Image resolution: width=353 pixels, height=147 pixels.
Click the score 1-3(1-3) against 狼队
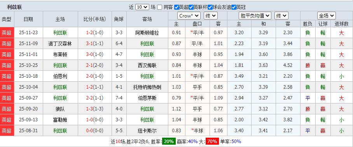pos(95,109)
